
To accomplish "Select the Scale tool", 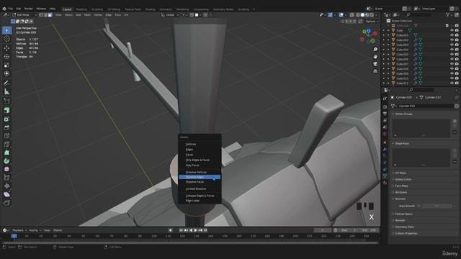I will click(6, 65).
